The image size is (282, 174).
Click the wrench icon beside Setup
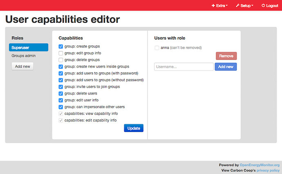click(x=237, y=6)
